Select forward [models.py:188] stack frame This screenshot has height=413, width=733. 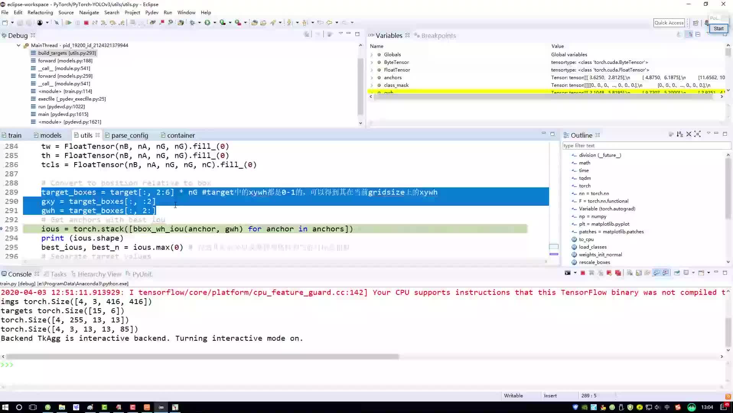point(65,61)
